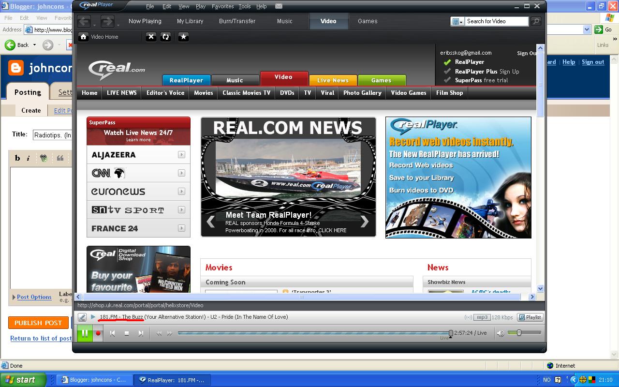Skip to the next clip
The width and height of the screenshot is (619, 387).
pyautogui.click(x=141, y=333)
